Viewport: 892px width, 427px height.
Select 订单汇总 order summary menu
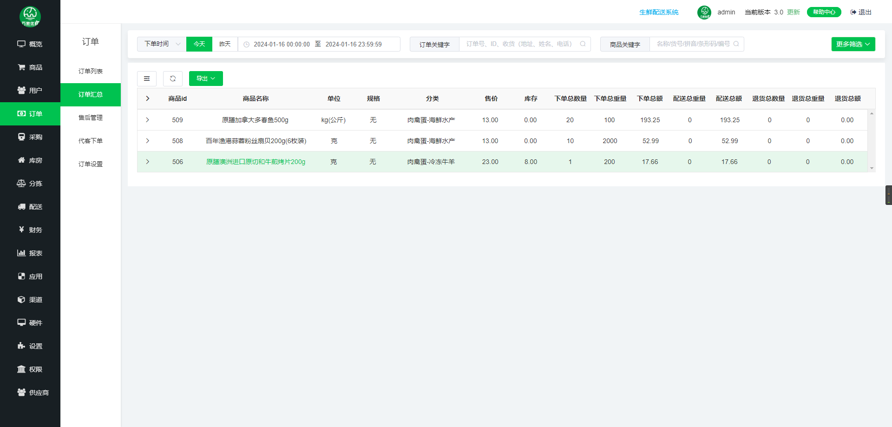[x=91, y=94]
